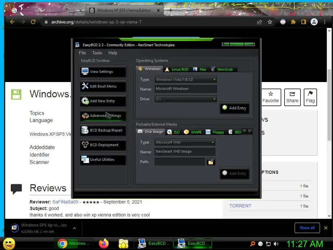Click the TORRENT download link
333x250 pixels.
pos(240,206)
